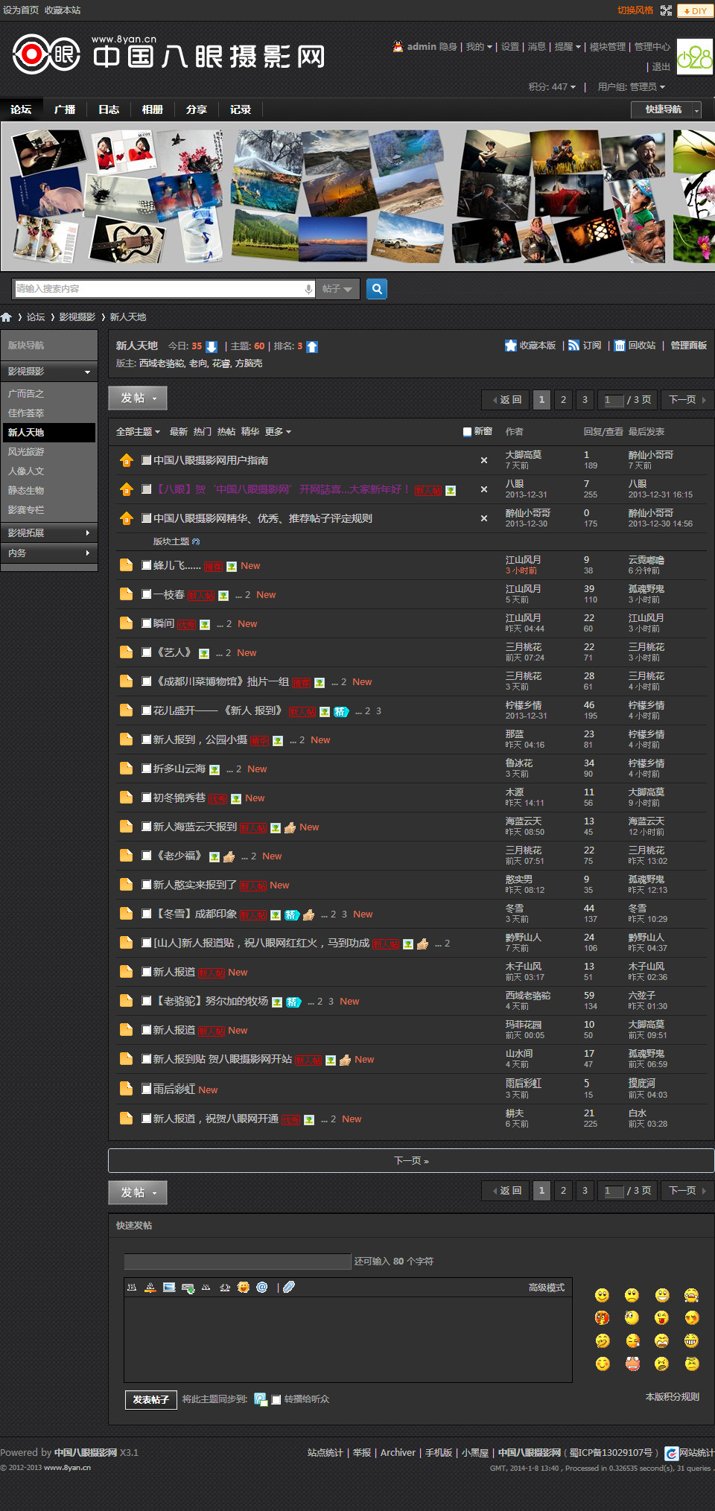Open the smiley picker in editor toolbar

[244, 1287]
